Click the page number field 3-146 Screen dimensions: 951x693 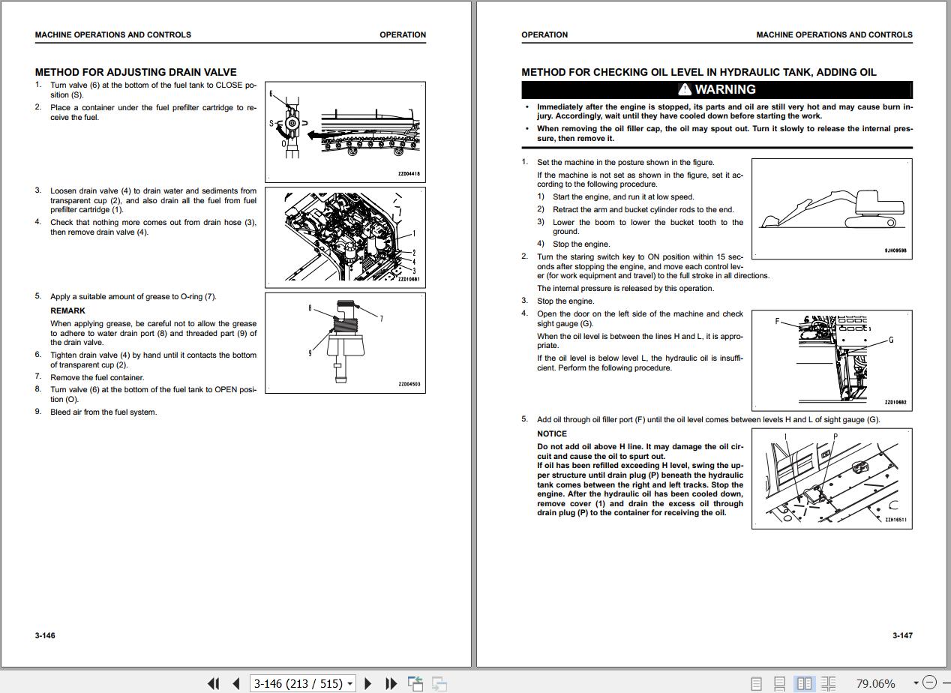click(x=298, y=683)
